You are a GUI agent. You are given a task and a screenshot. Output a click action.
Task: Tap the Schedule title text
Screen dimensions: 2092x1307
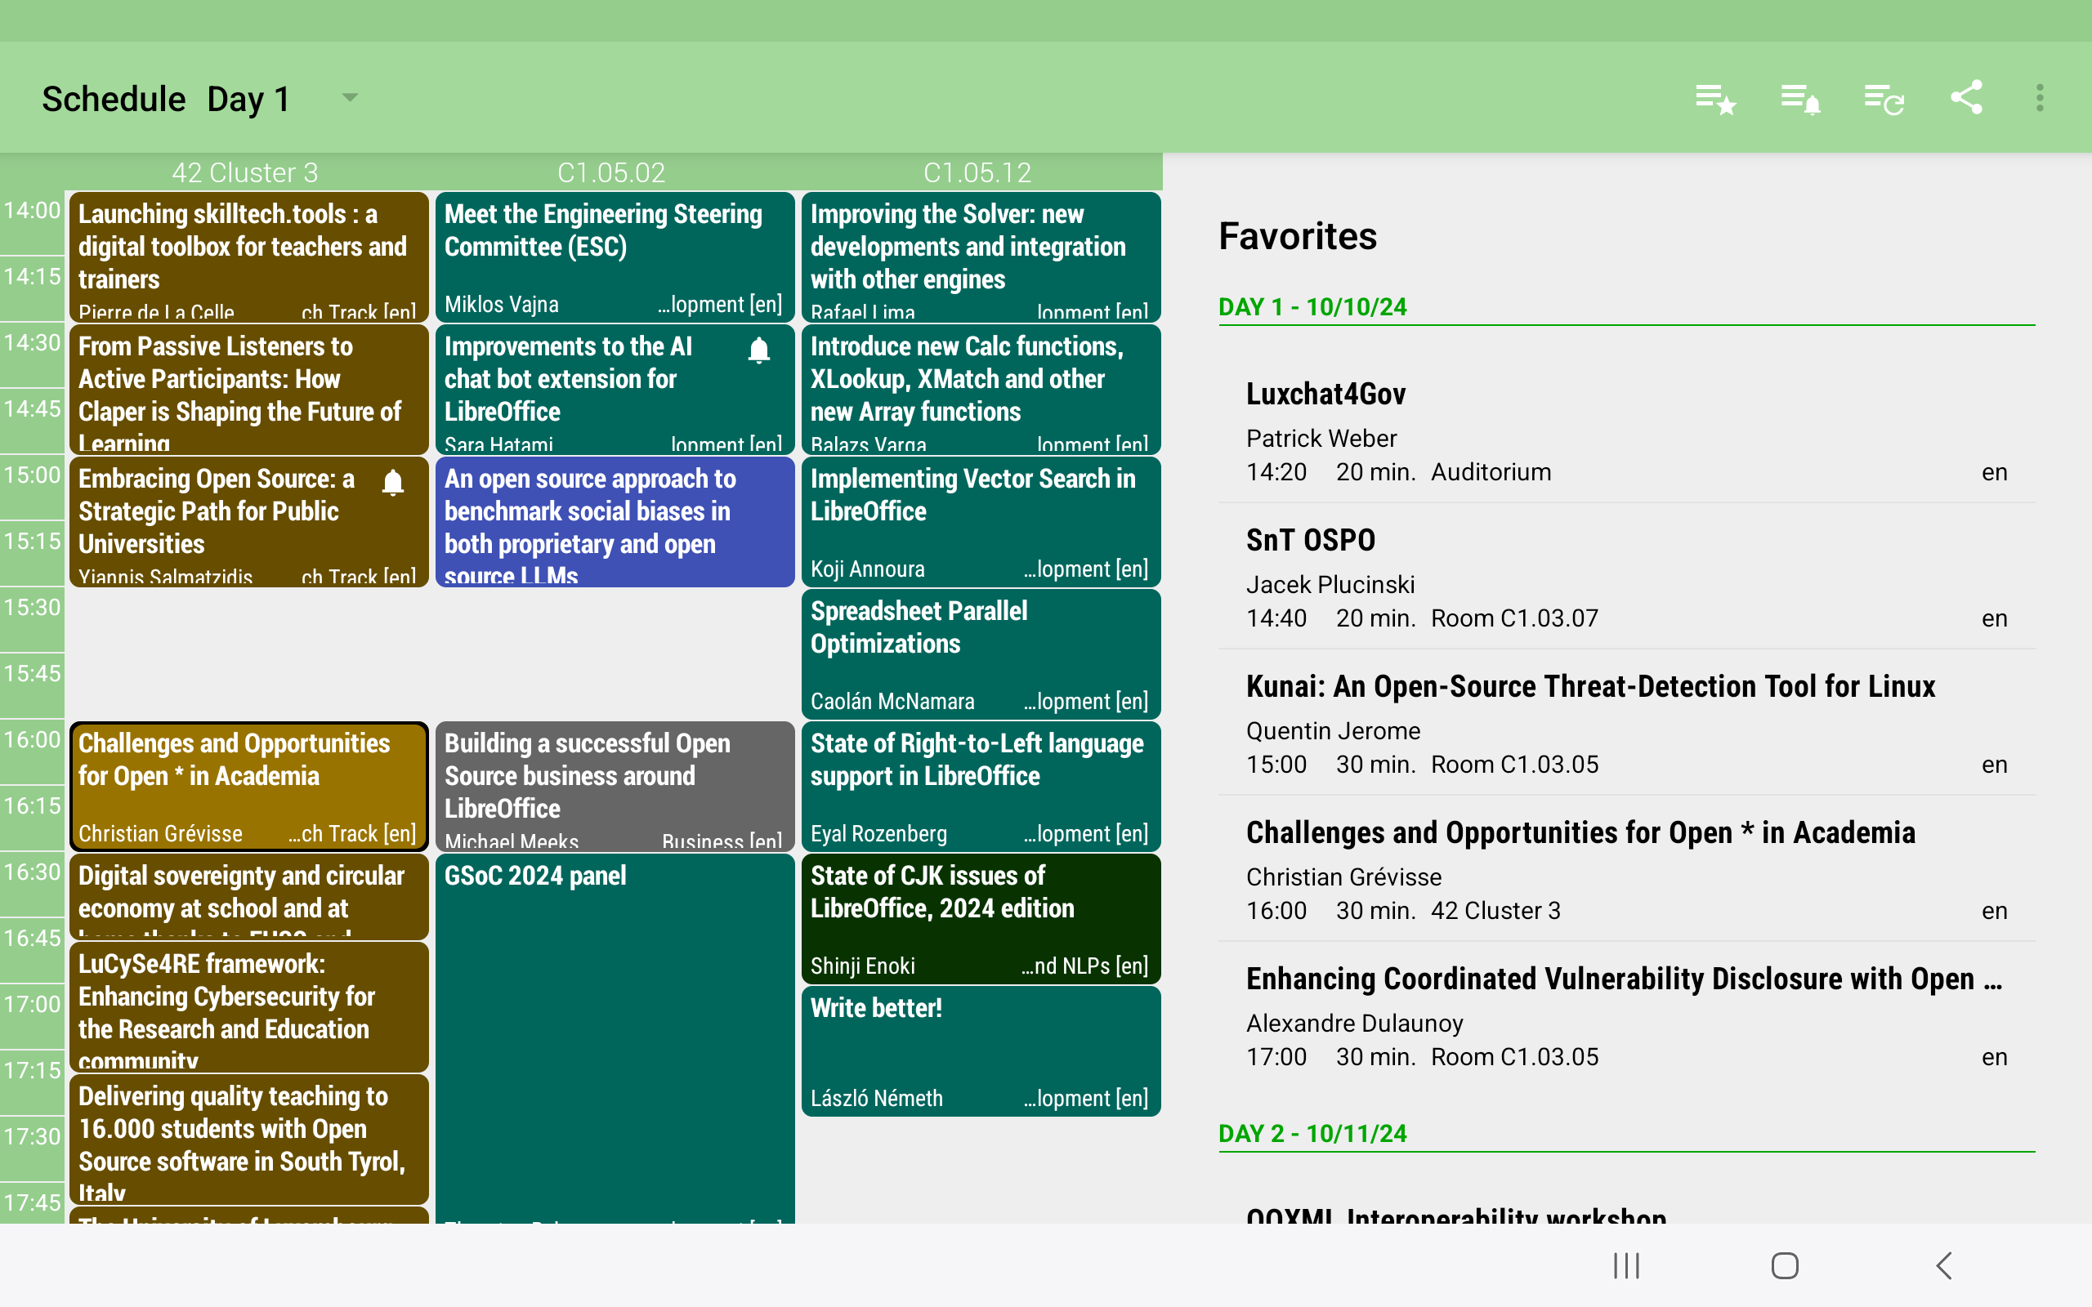(x=114, y=99)
